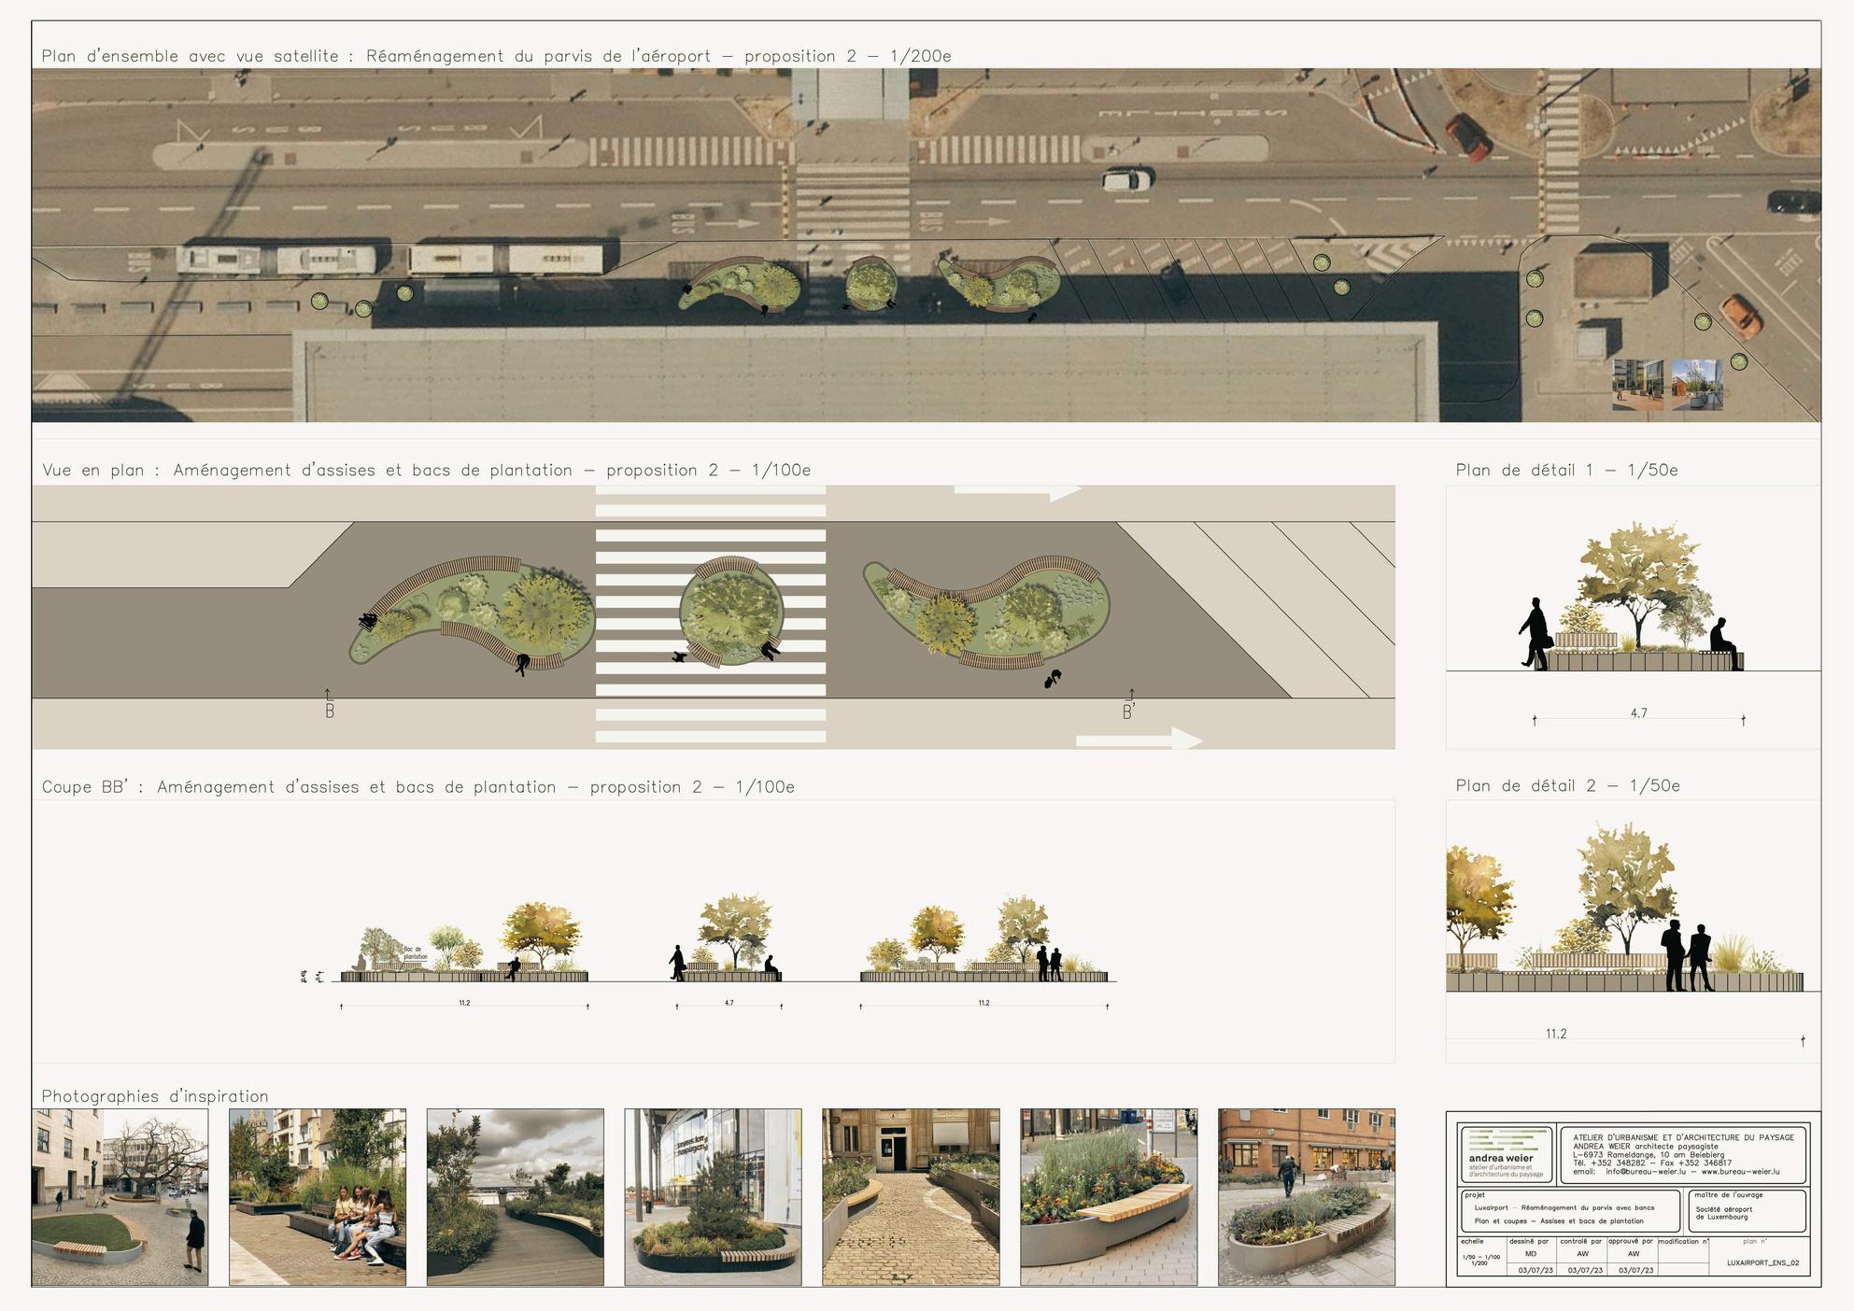Click the 'Photographies d'inspiration' heading
This screenshot has height=1311, width=1854.
(155, 1096)
